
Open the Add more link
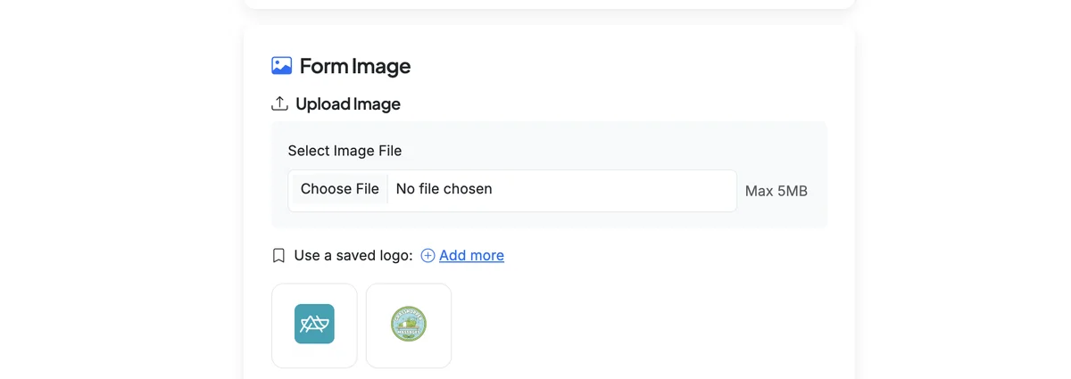click(471, 255)
